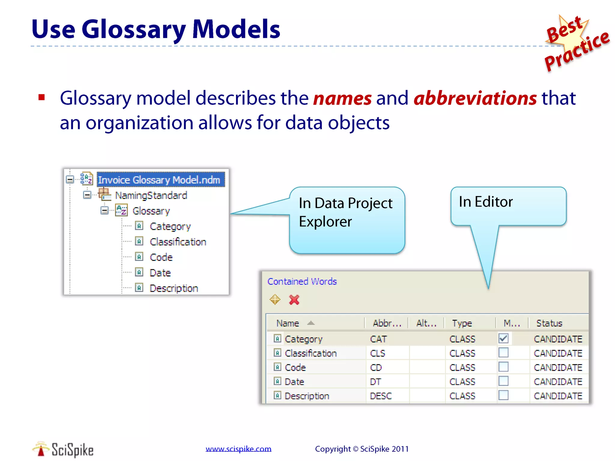
Task: Click the Description row icon in table
Action: tap(277, 395)
